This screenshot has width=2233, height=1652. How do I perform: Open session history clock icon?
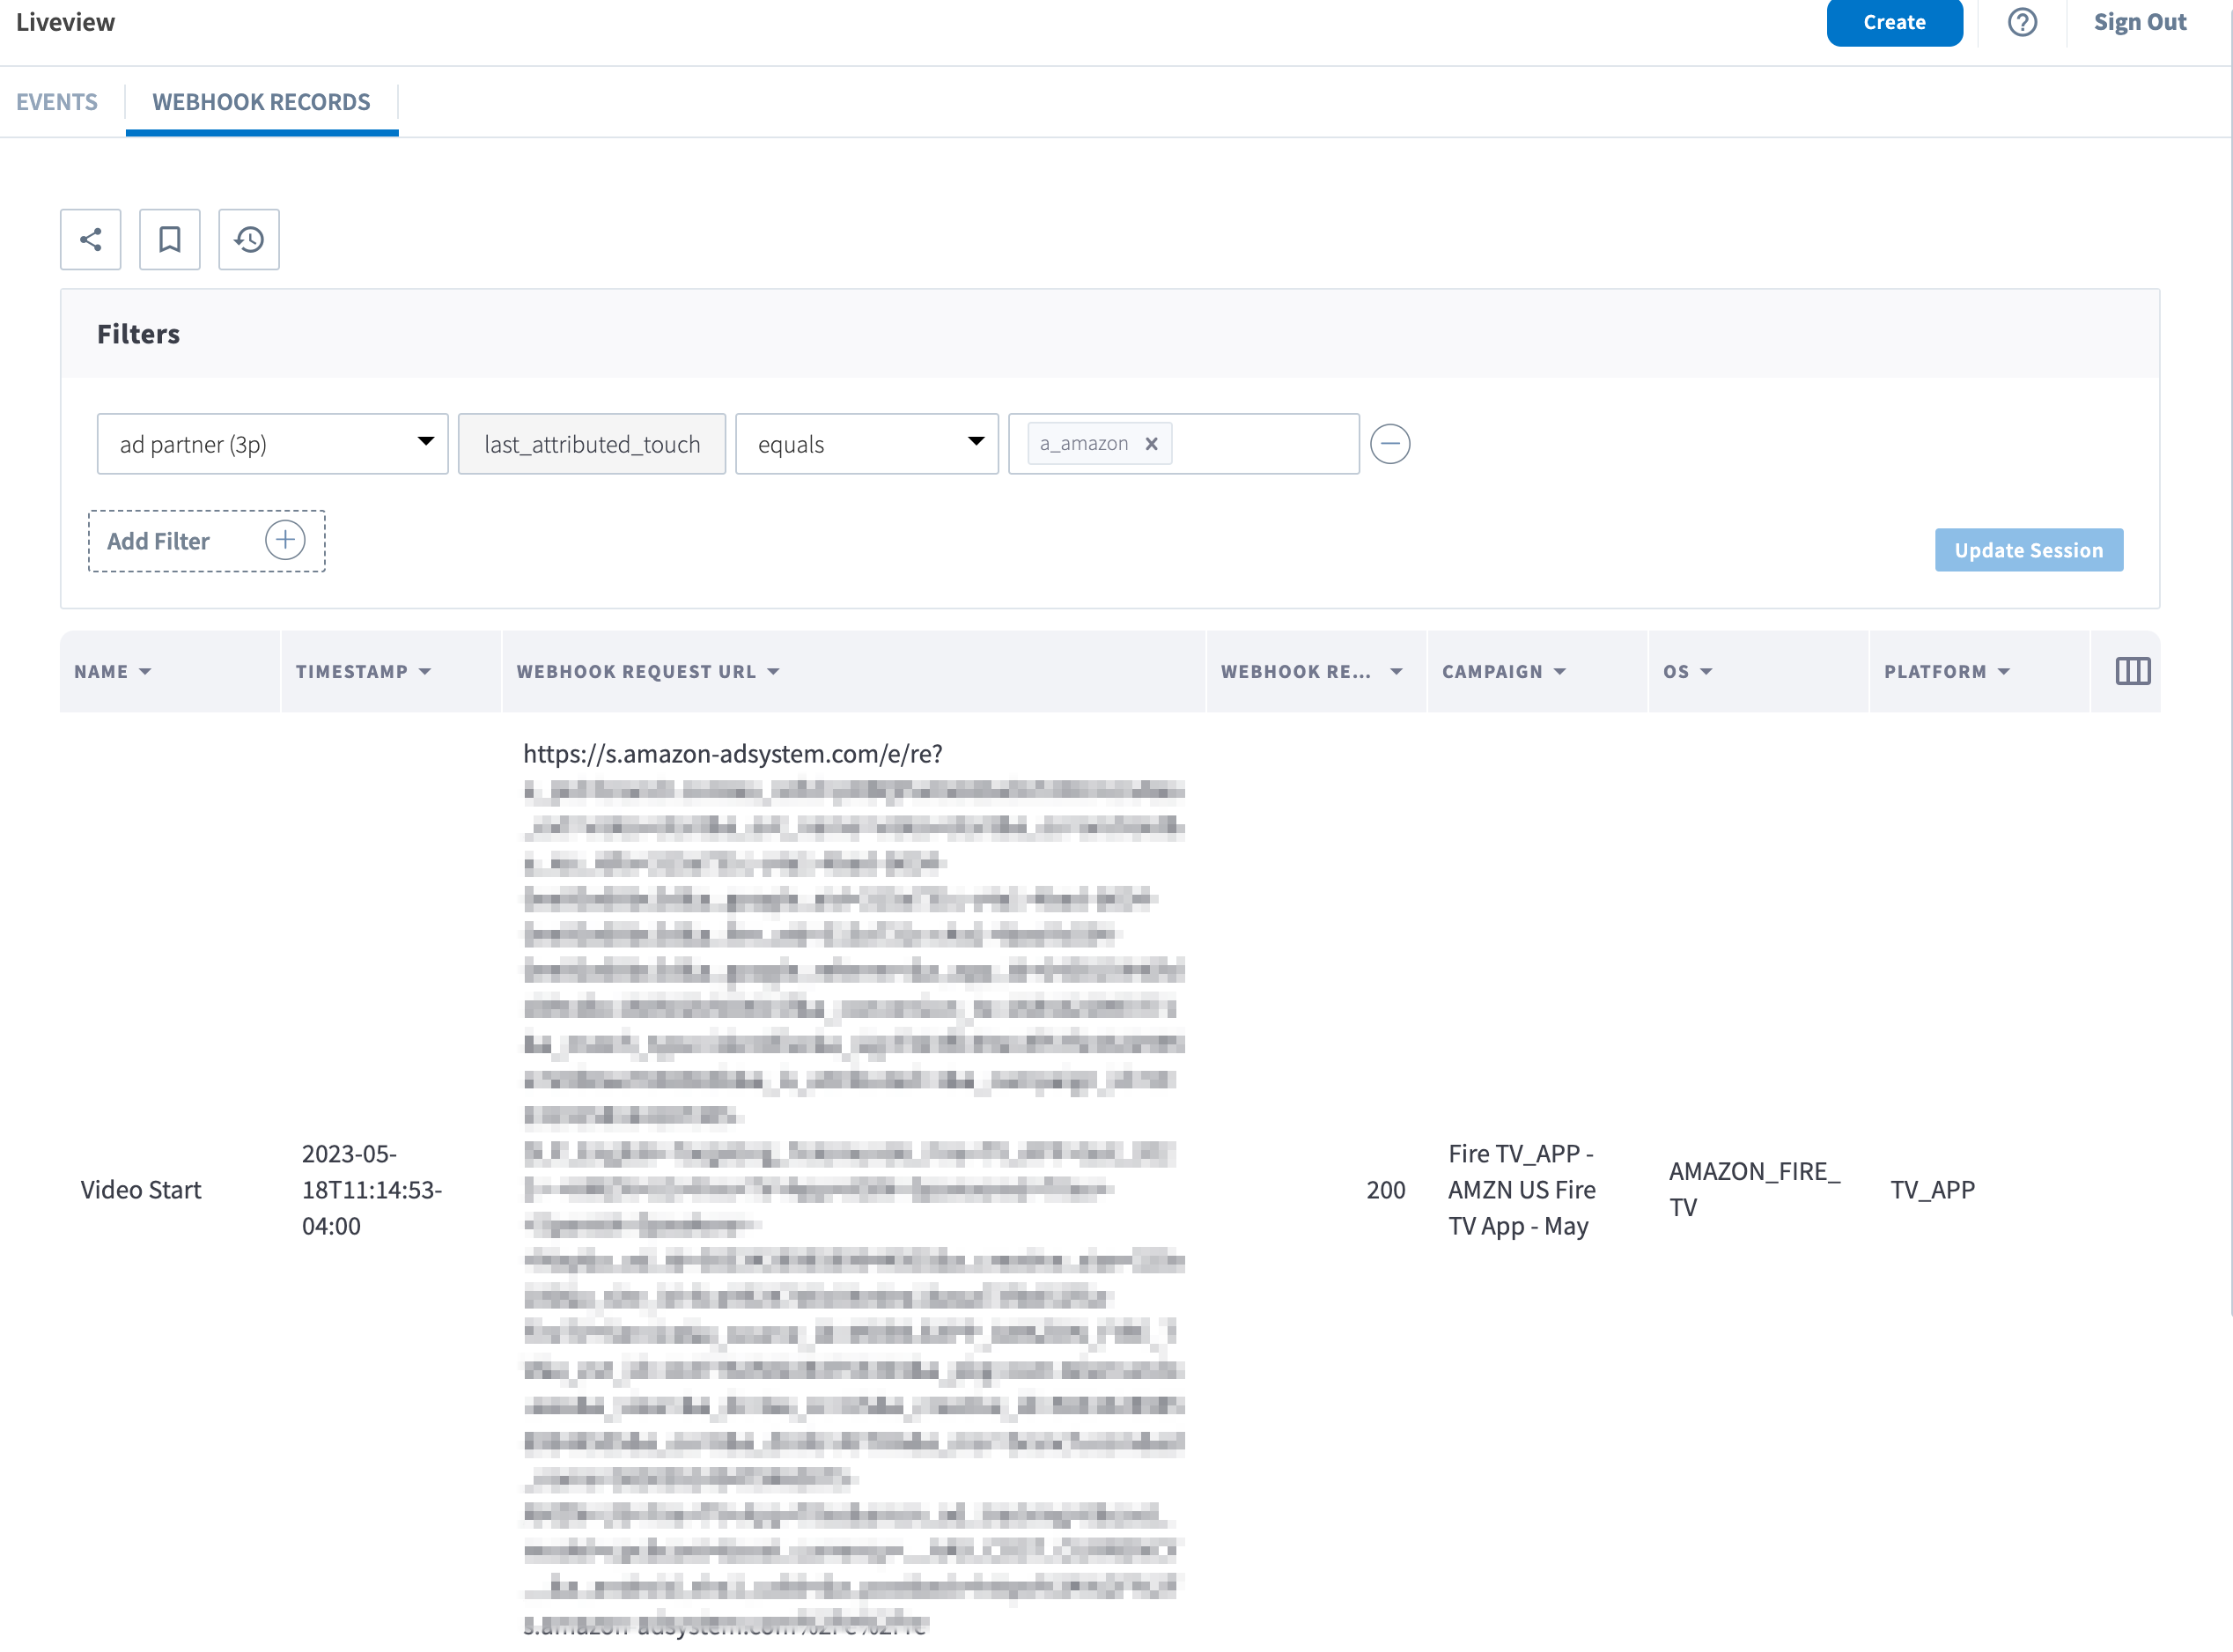(x=249, y=240)
